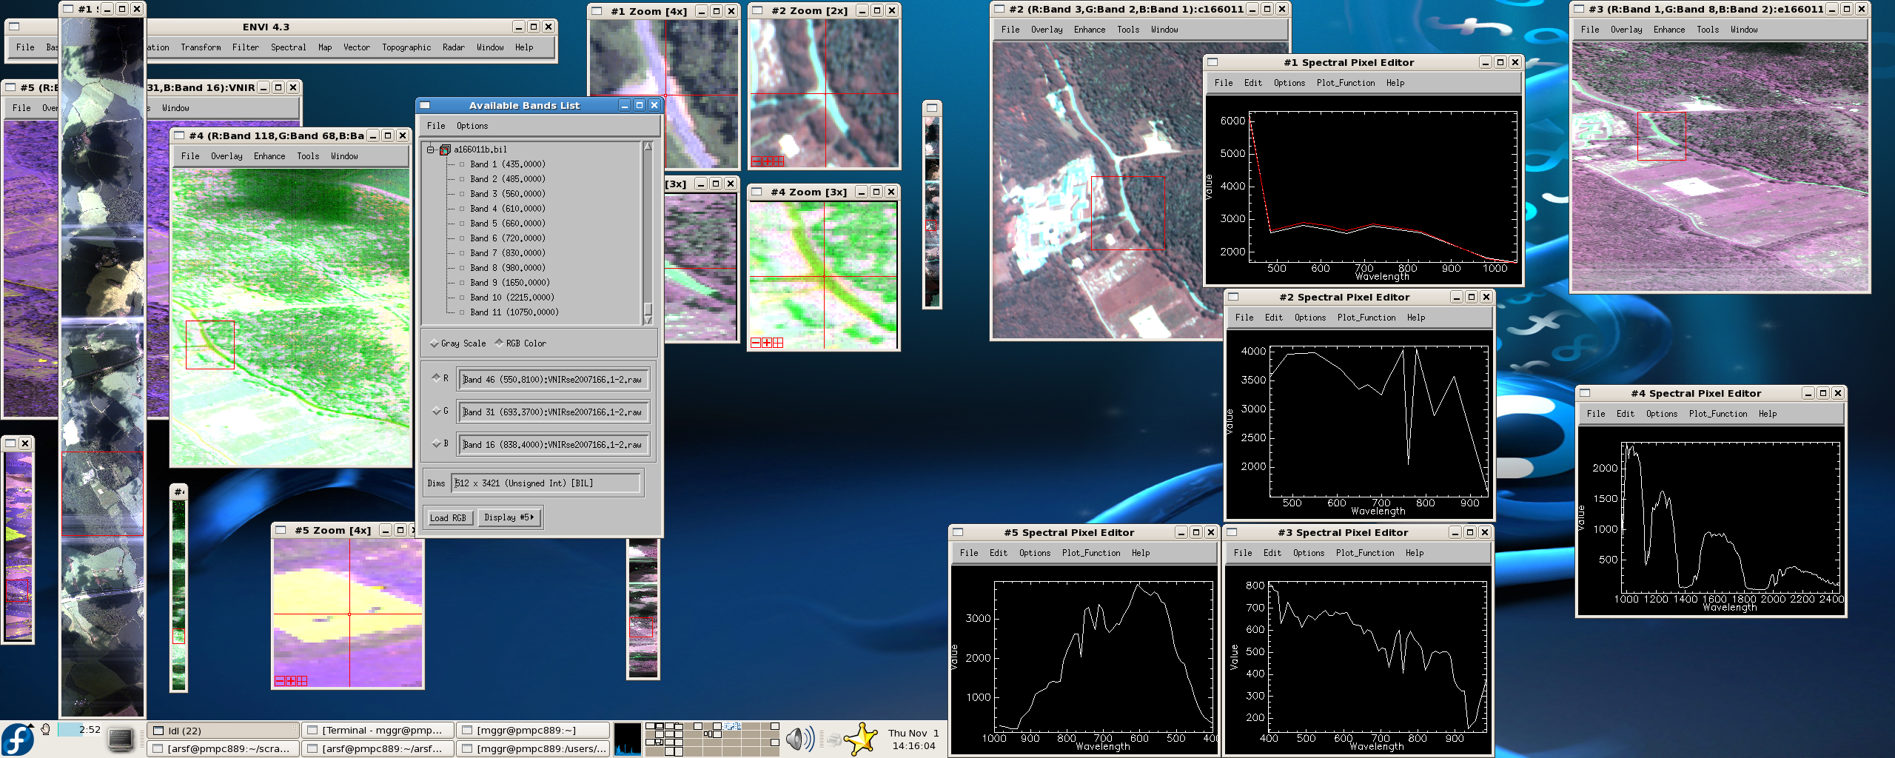Image resolution: width=1895 pixels, height=758 pixels.
Task: Open Spectral menu in ENVI 4.3
Action: click(x=289, y=47)
